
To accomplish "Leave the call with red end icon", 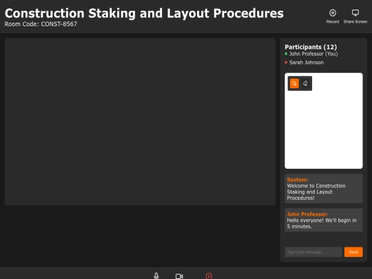I will 209,276.
